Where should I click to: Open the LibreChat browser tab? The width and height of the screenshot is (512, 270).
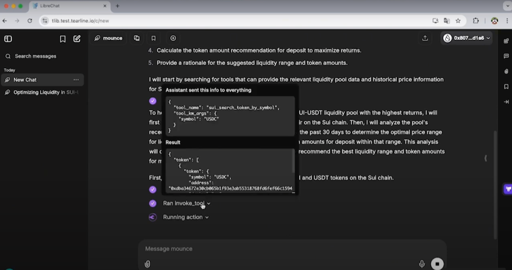point(68,6)
